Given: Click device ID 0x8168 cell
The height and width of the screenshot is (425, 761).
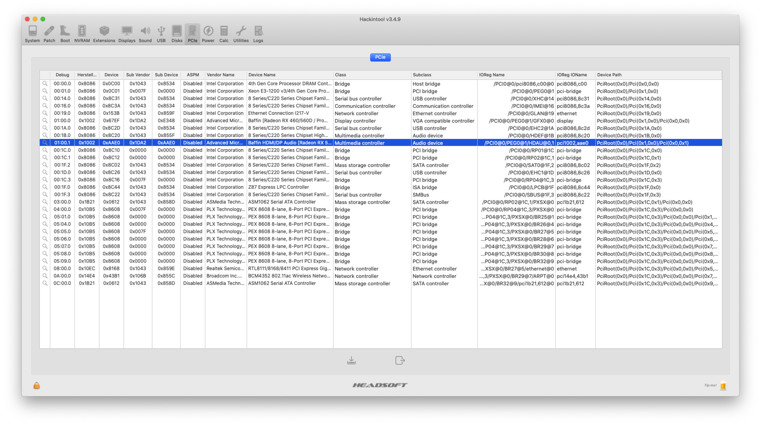Looking at the screenshot, I should coord(111,269).
